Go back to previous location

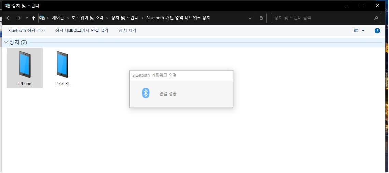9,18
